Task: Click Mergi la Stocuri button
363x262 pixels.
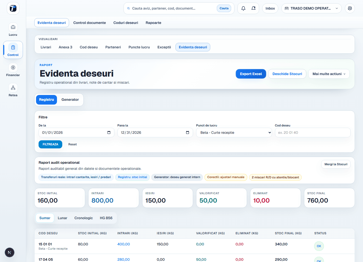Action: pos(336,164)
